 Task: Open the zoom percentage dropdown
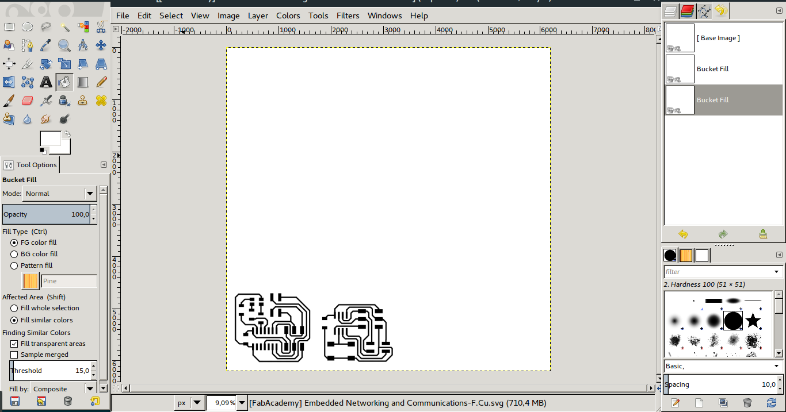click(241, 402)
